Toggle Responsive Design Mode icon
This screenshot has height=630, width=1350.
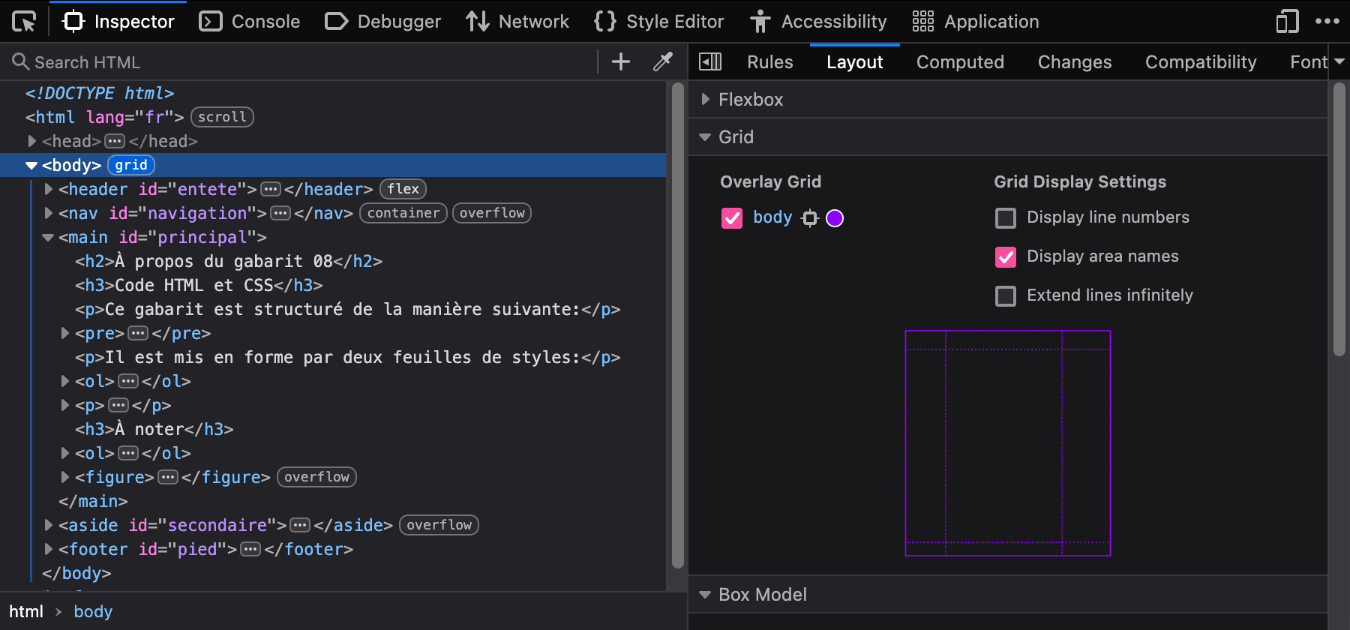point(1287,22)
